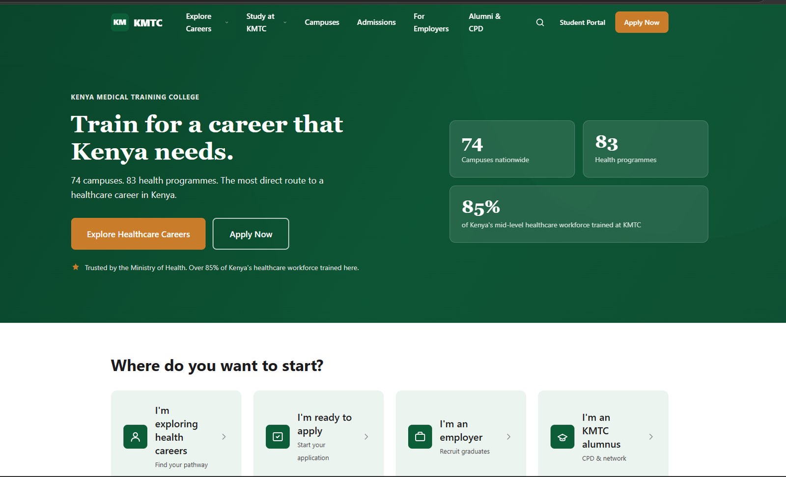Click "I'm an employer" card title
Screen dimensions: 786x477
(x=461, y=430)
